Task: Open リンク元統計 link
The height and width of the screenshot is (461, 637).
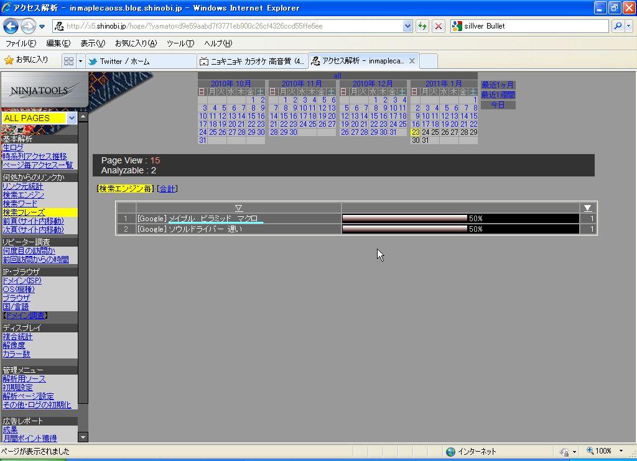Action: pos(23,186)
